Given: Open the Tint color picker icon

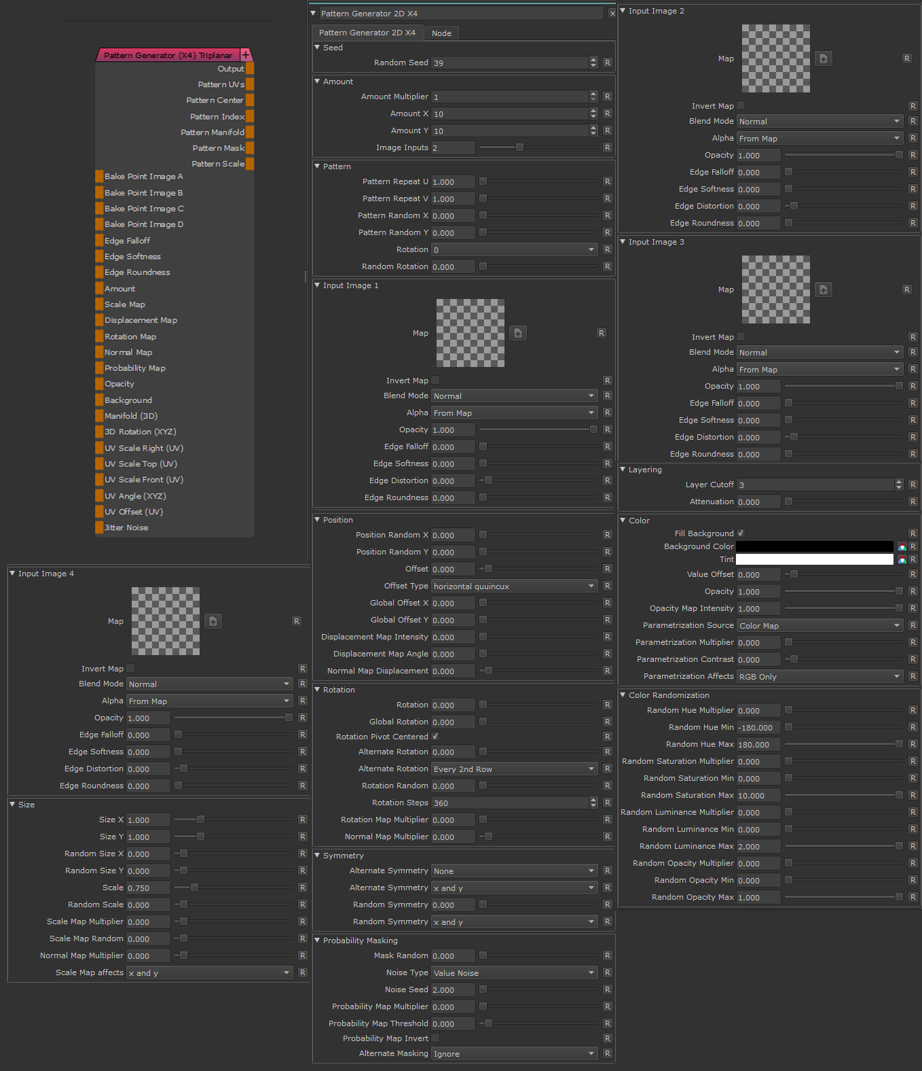Looking at the screenshot, I should pyautogui.click(x=902, y=559).
